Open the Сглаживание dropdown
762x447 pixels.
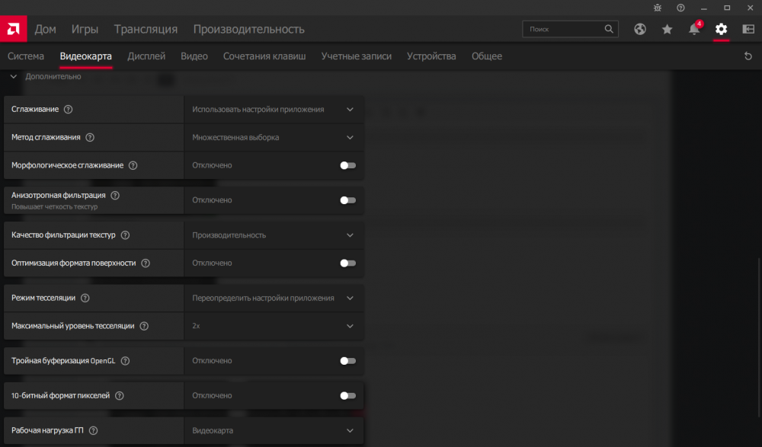[274, 109]
